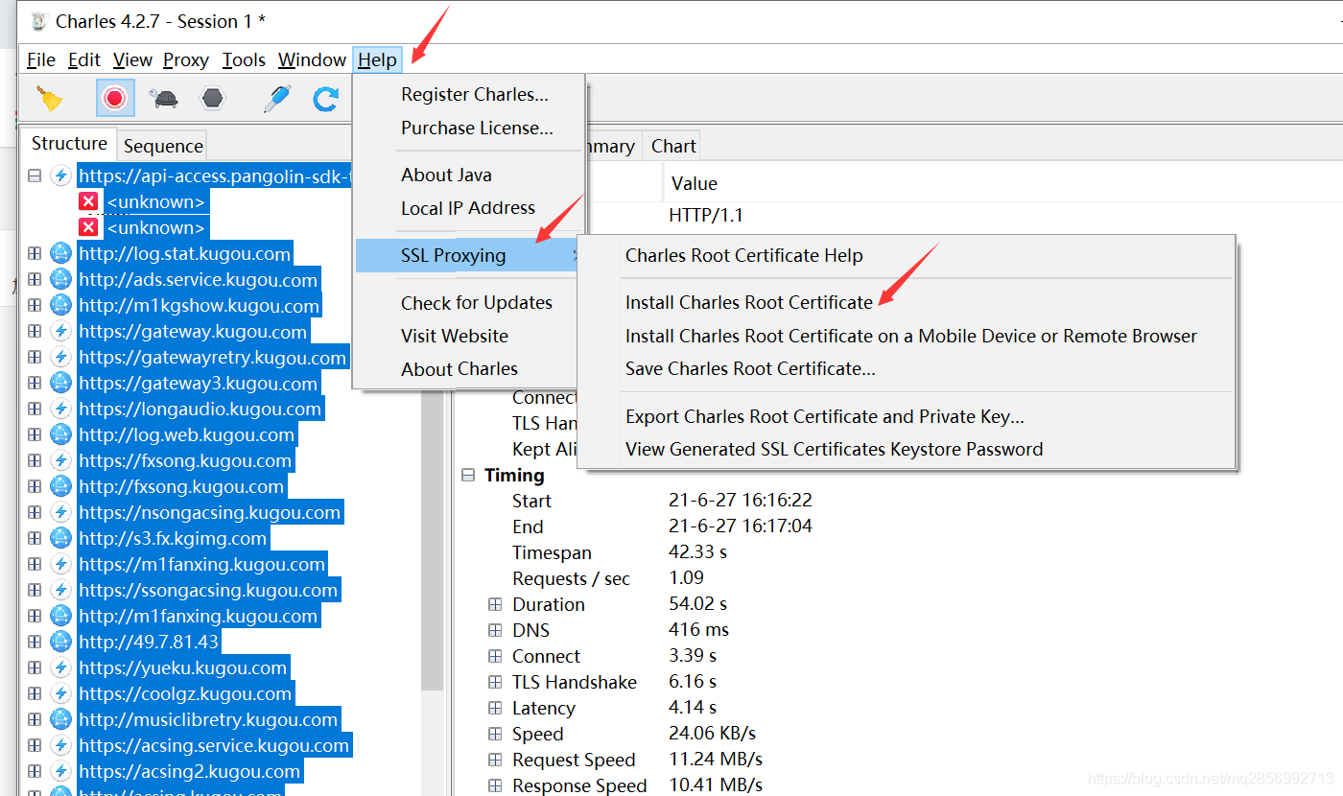Select View Generated SSL Certificates Keystore Password
Viewport: 1343px width, 796px height.
point(835,449)
